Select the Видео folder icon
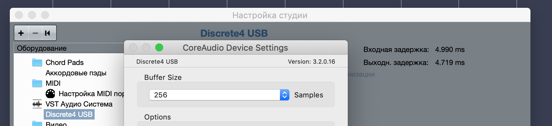Image resolution: width=552 pixels, height=126 pixels. click(37, 124)
